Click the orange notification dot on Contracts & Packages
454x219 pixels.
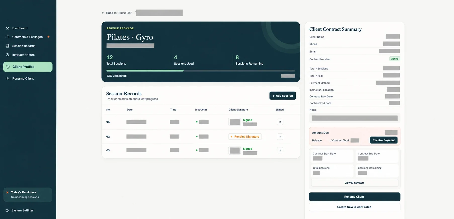(48, 37)
